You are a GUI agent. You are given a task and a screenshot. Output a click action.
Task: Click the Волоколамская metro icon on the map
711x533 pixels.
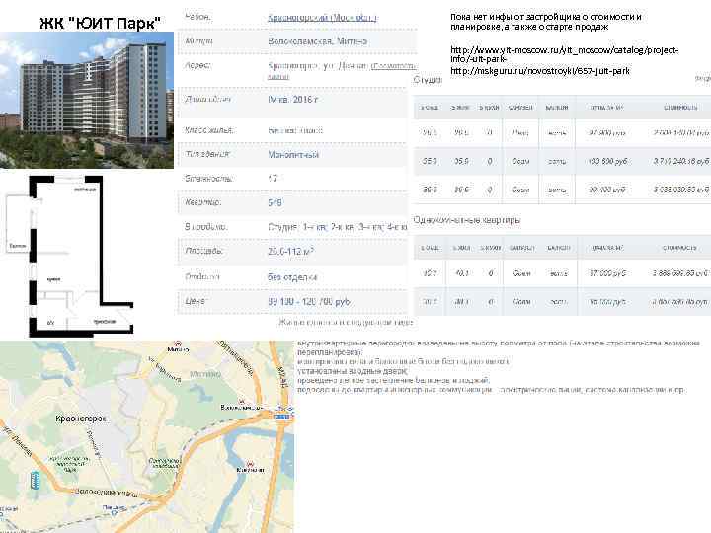(241, 401)
